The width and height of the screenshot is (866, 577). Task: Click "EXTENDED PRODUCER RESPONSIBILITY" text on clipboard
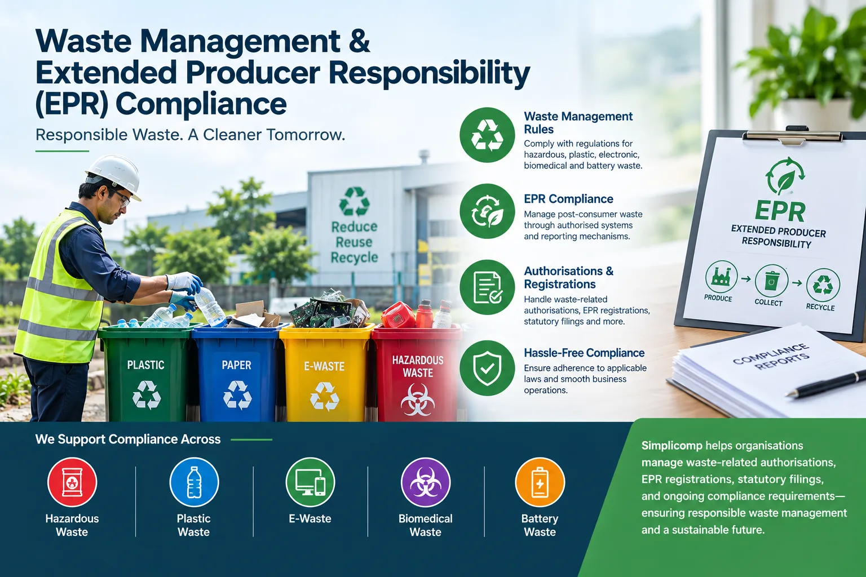[778, 237]
